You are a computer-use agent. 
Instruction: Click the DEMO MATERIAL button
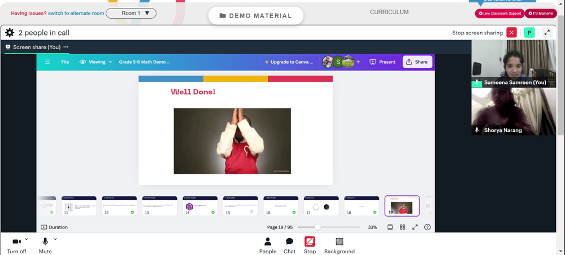[x=256, y=16]
